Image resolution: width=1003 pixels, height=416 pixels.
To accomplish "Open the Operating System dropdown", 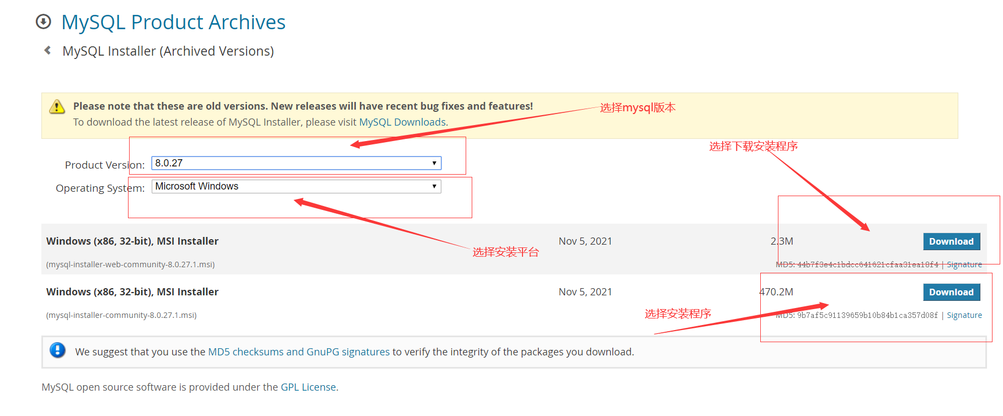I will [x=296, y=186].
